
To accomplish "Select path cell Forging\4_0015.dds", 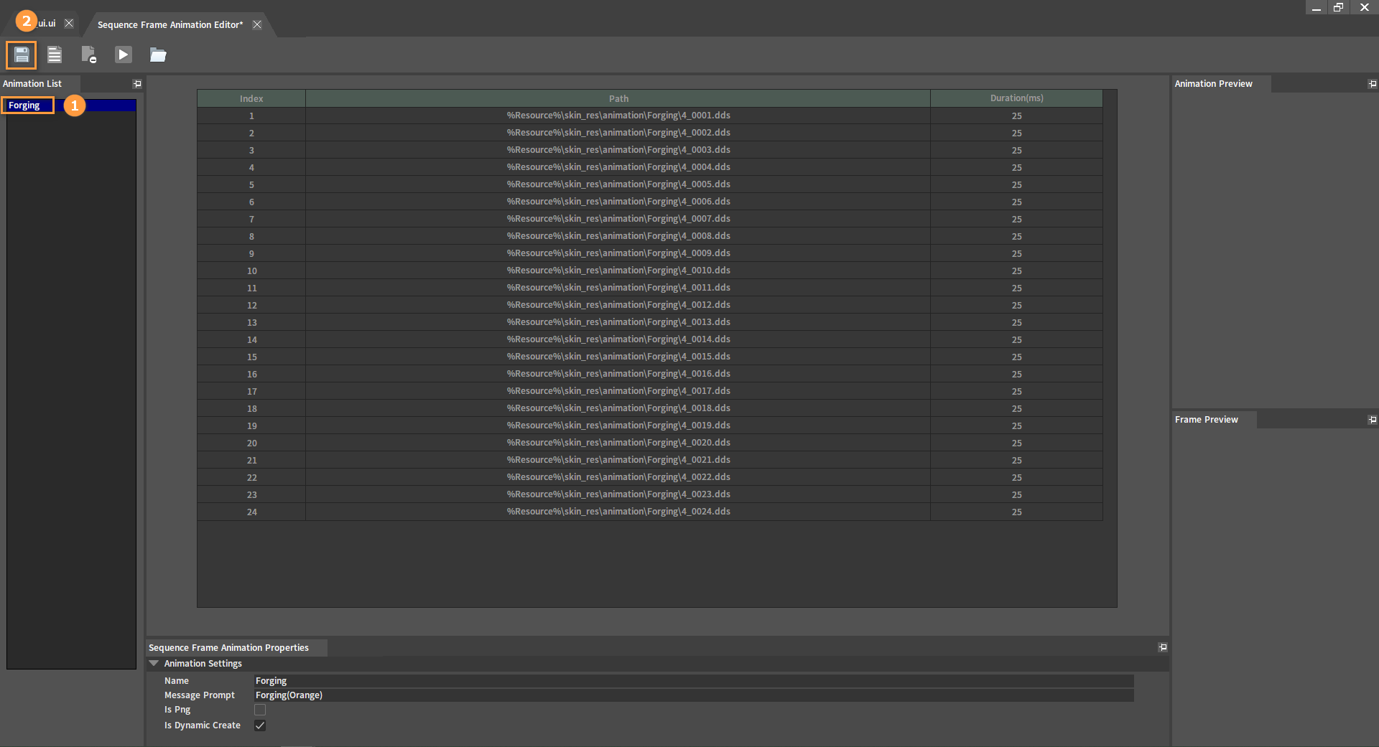I will pos(618,357).
